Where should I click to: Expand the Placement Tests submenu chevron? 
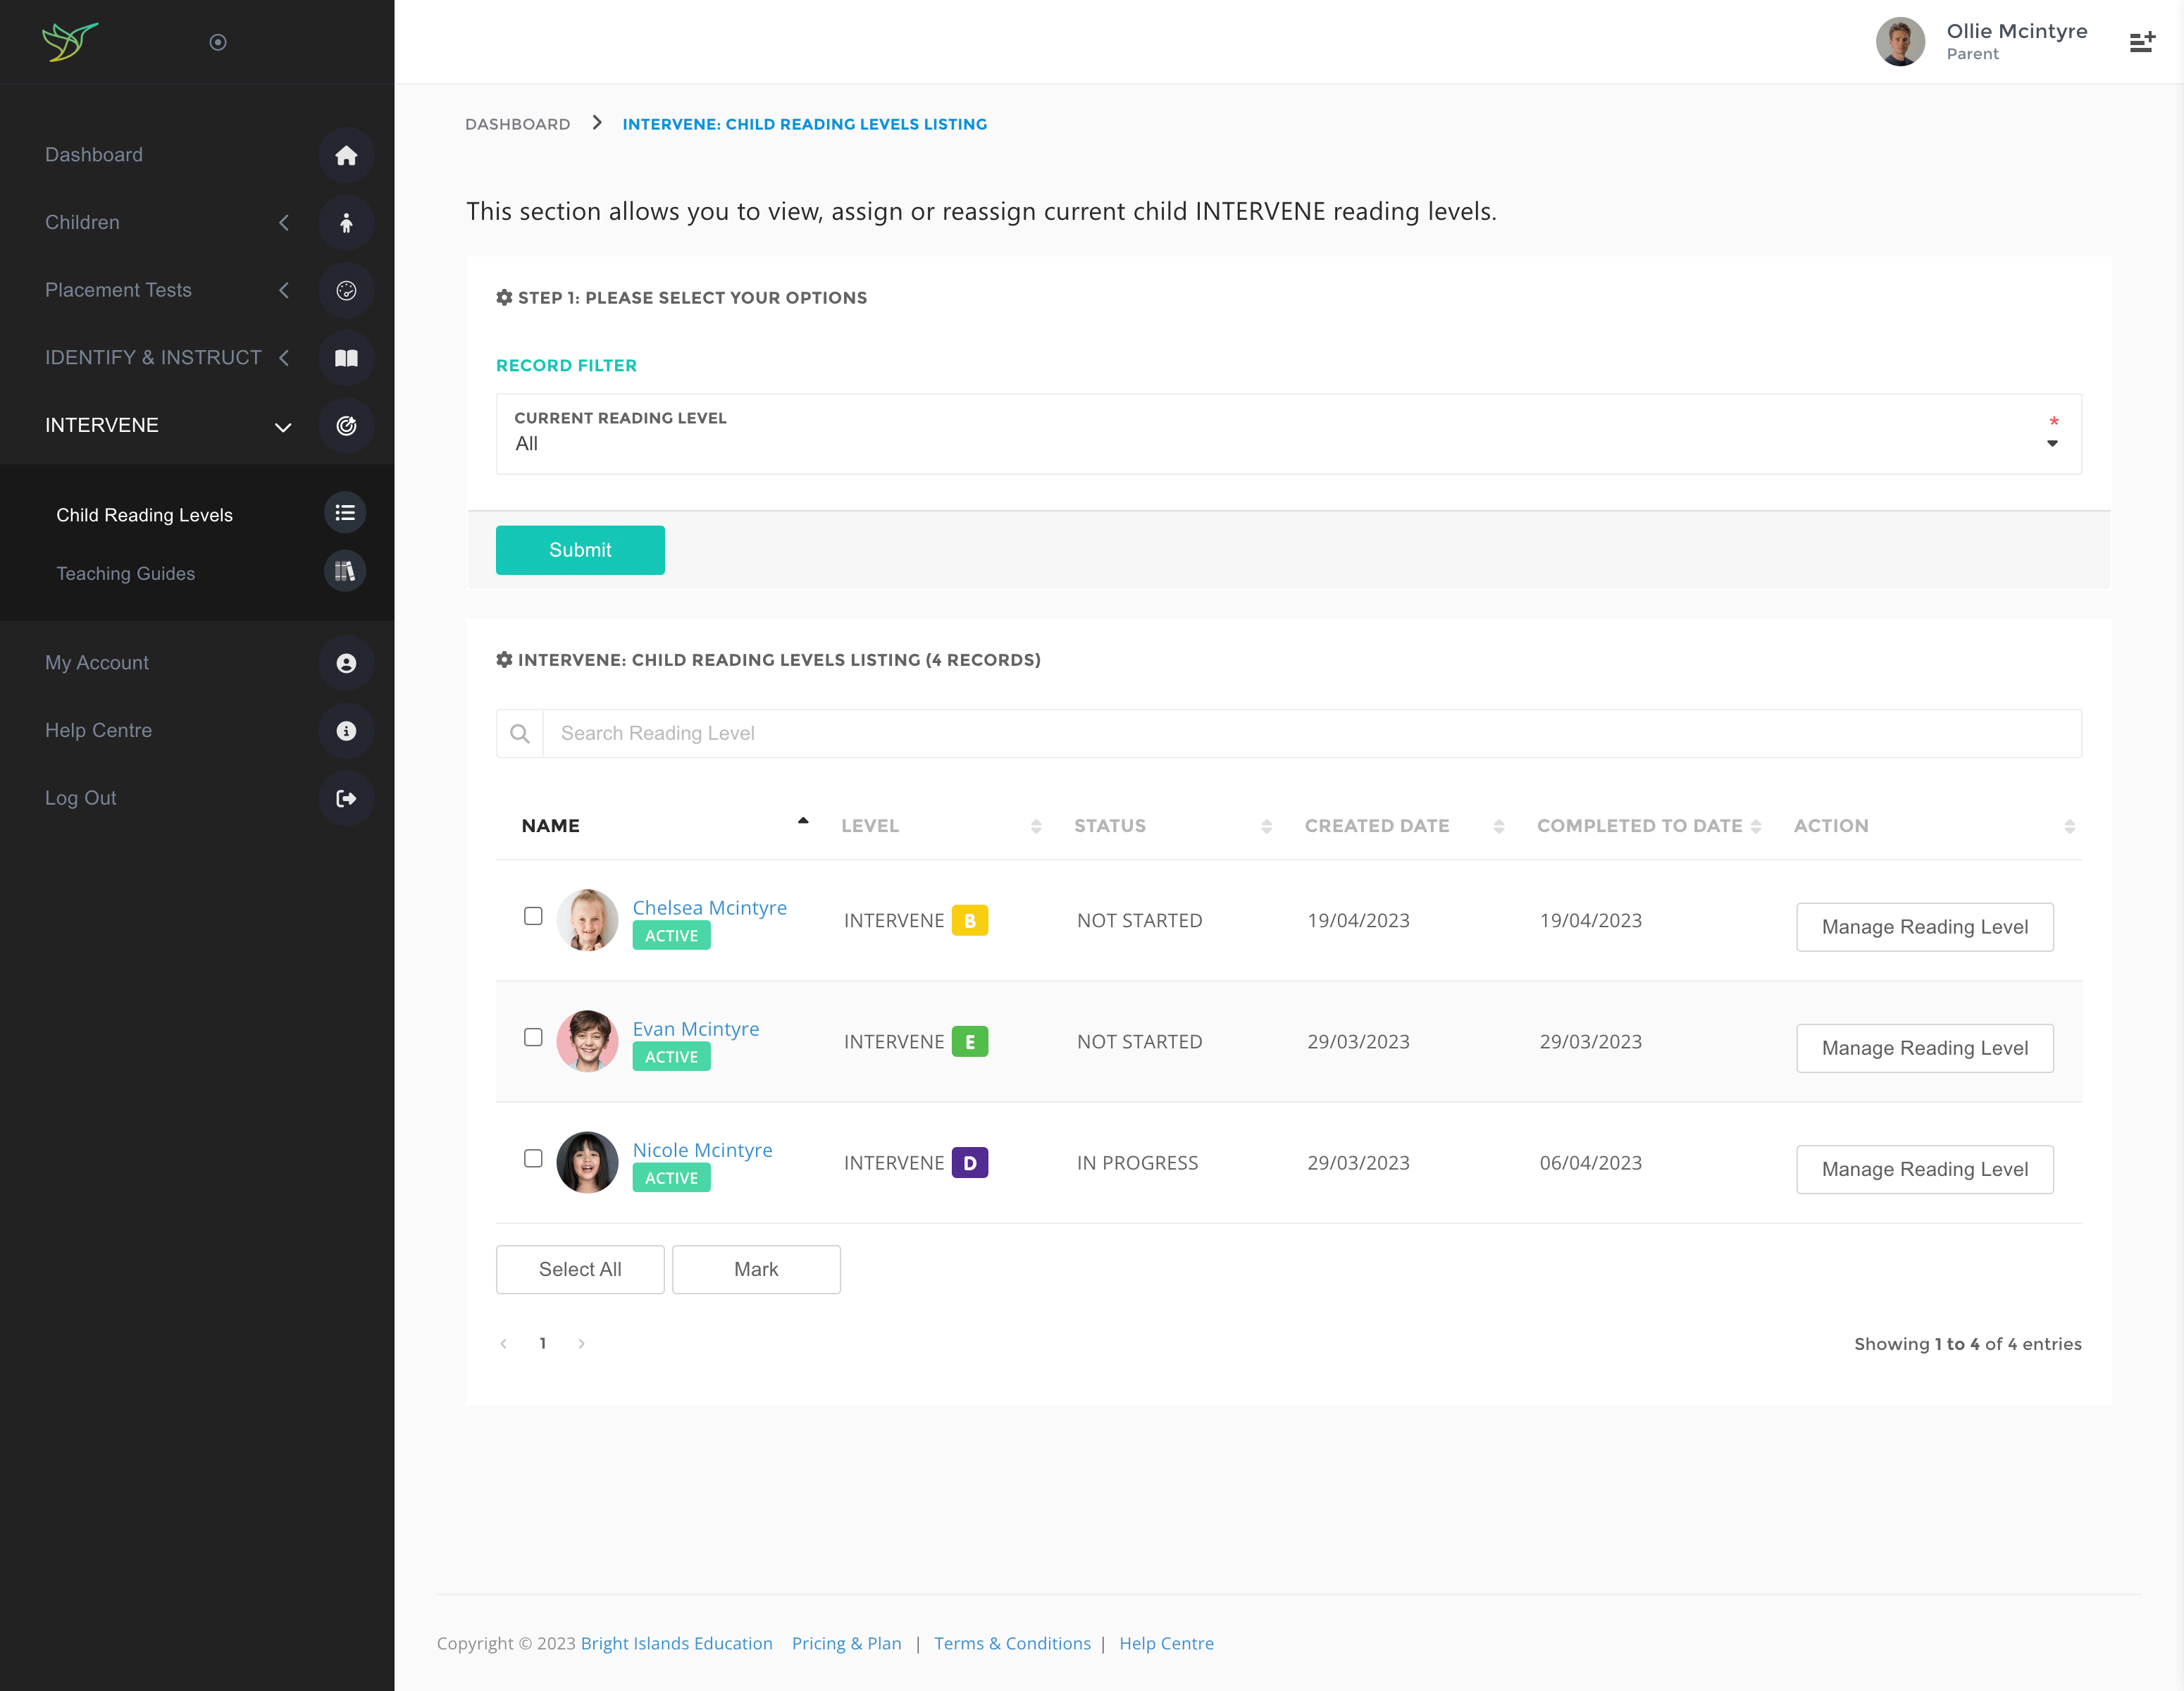284,290
